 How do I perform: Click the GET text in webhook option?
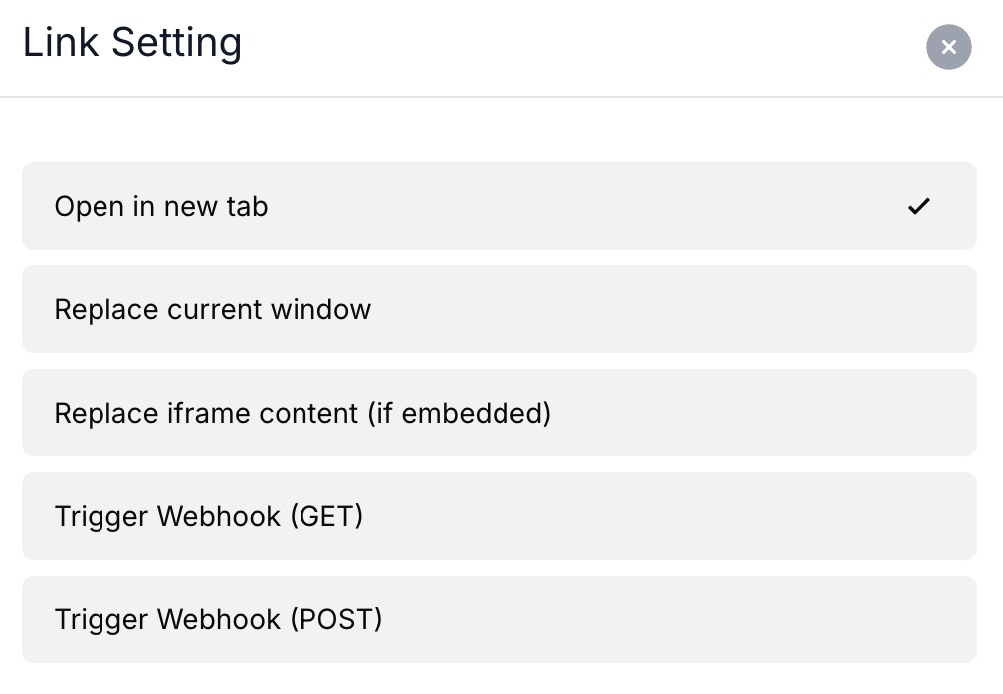(x=326, y=517)
